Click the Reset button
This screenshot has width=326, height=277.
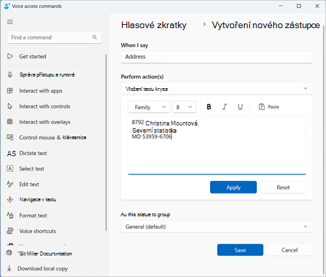click(x=283, y=187)
